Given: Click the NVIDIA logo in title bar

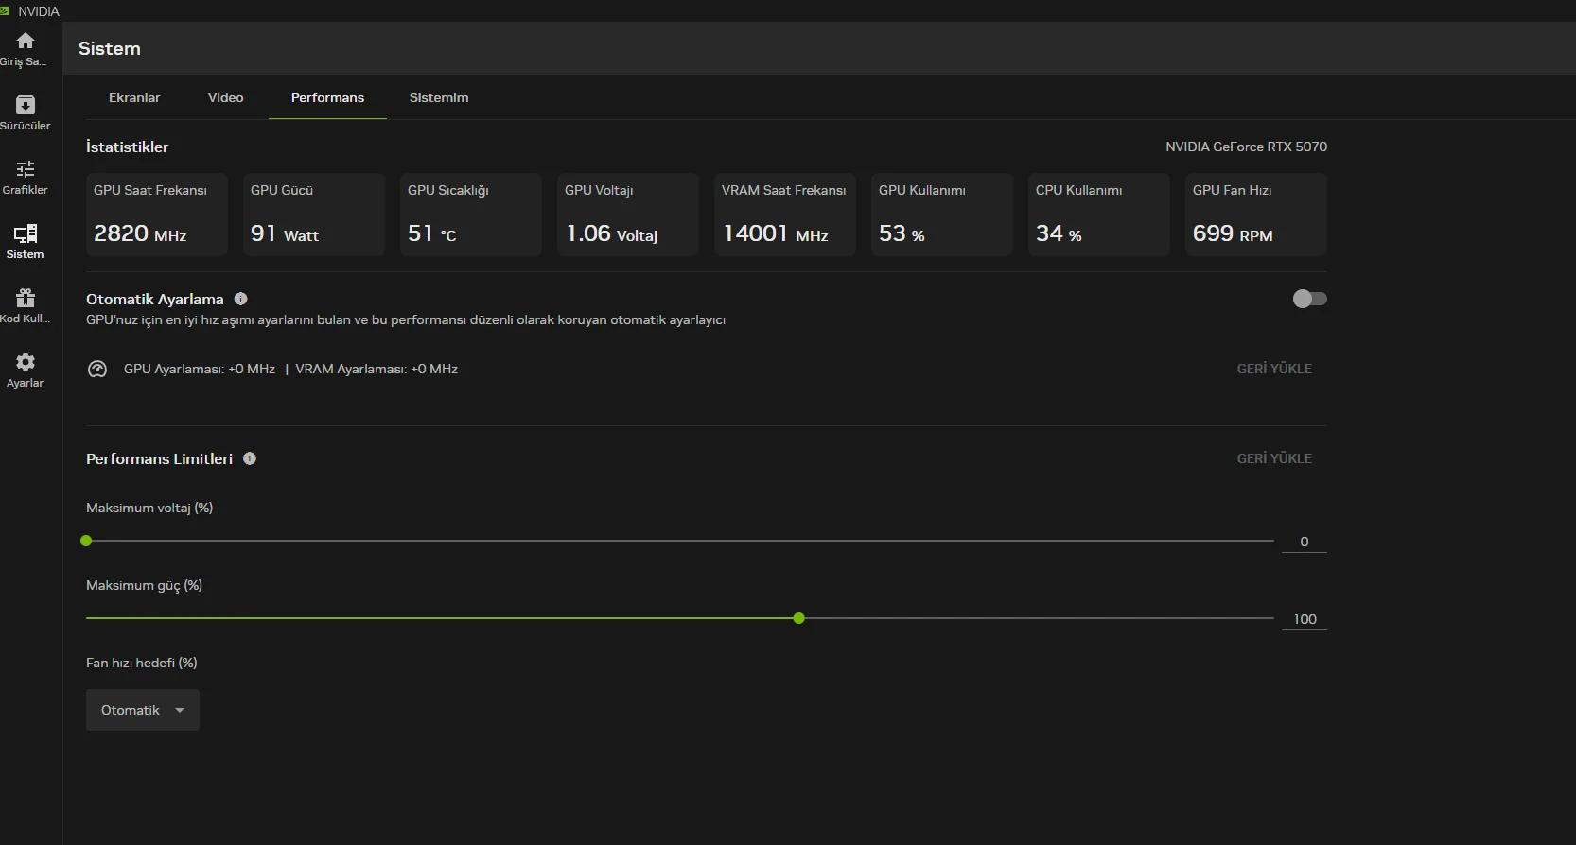Looking at the screenshot, I should click(5, 11).
